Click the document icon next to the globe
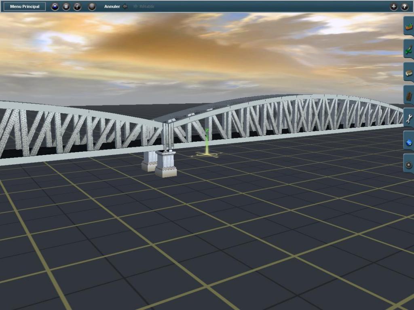414x310 pixels. (x=66, y=6)
